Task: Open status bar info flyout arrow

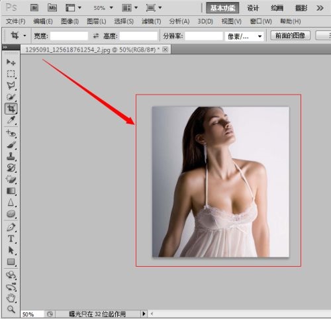Action: (x=144, y=314)
